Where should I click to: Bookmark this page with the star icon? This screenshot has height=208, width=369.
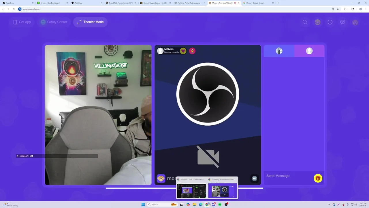click(x=338, y=9)
